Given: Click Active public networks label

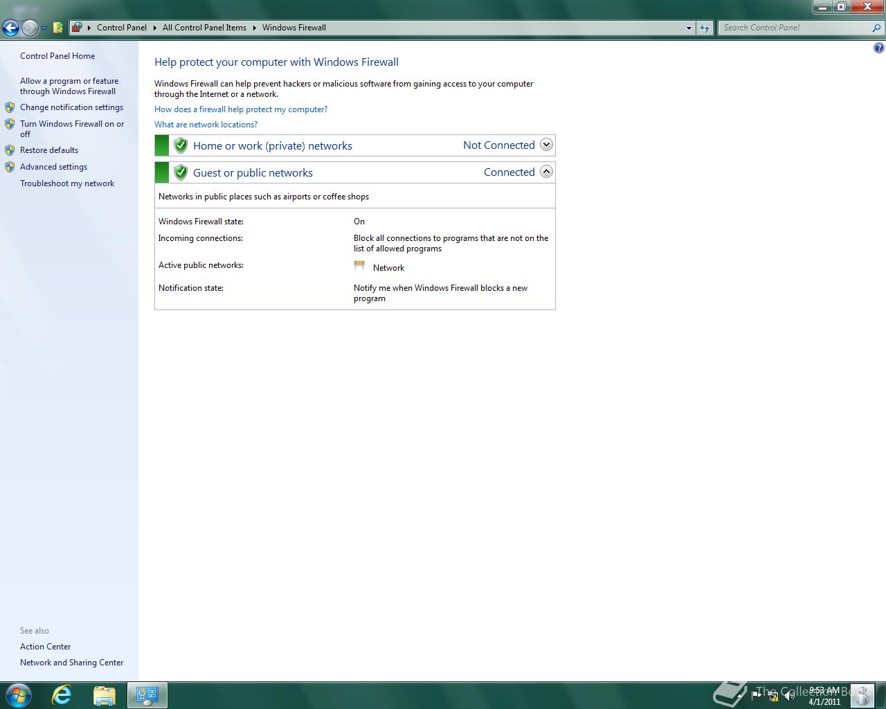Looking at the screenshot, I should (201, 265).
